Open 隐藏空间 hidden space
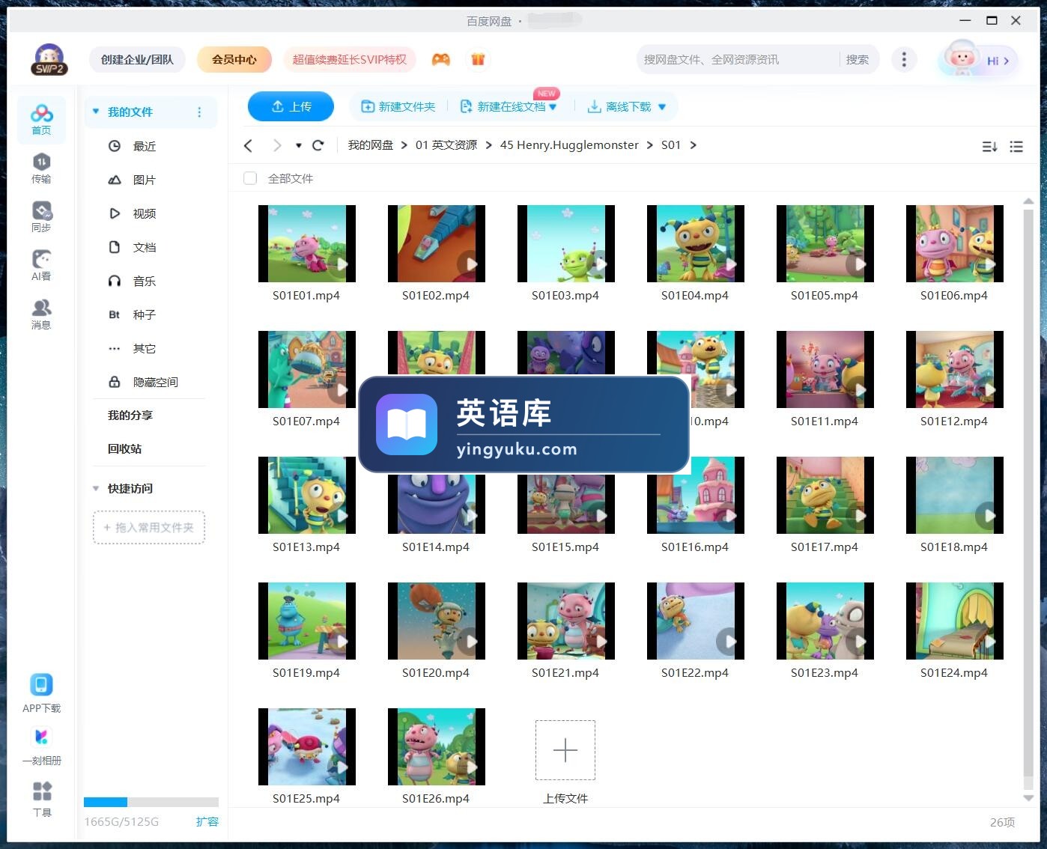1047x849 pixels. coord(156,382)
